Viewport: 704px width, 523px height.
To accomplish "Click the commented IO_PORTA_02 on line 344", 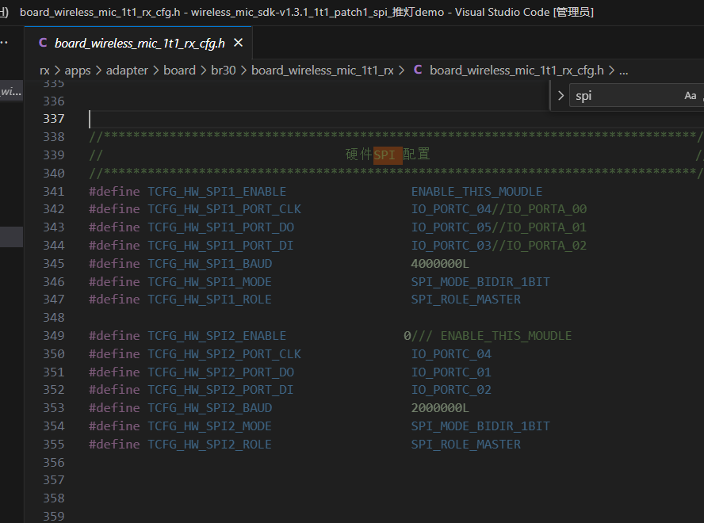I will point(546,246).
